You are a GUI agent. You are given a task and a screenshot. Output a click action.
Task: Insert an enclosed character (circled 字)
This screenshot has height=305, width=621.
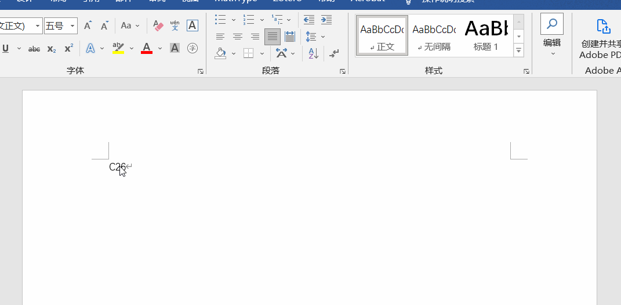193,48
